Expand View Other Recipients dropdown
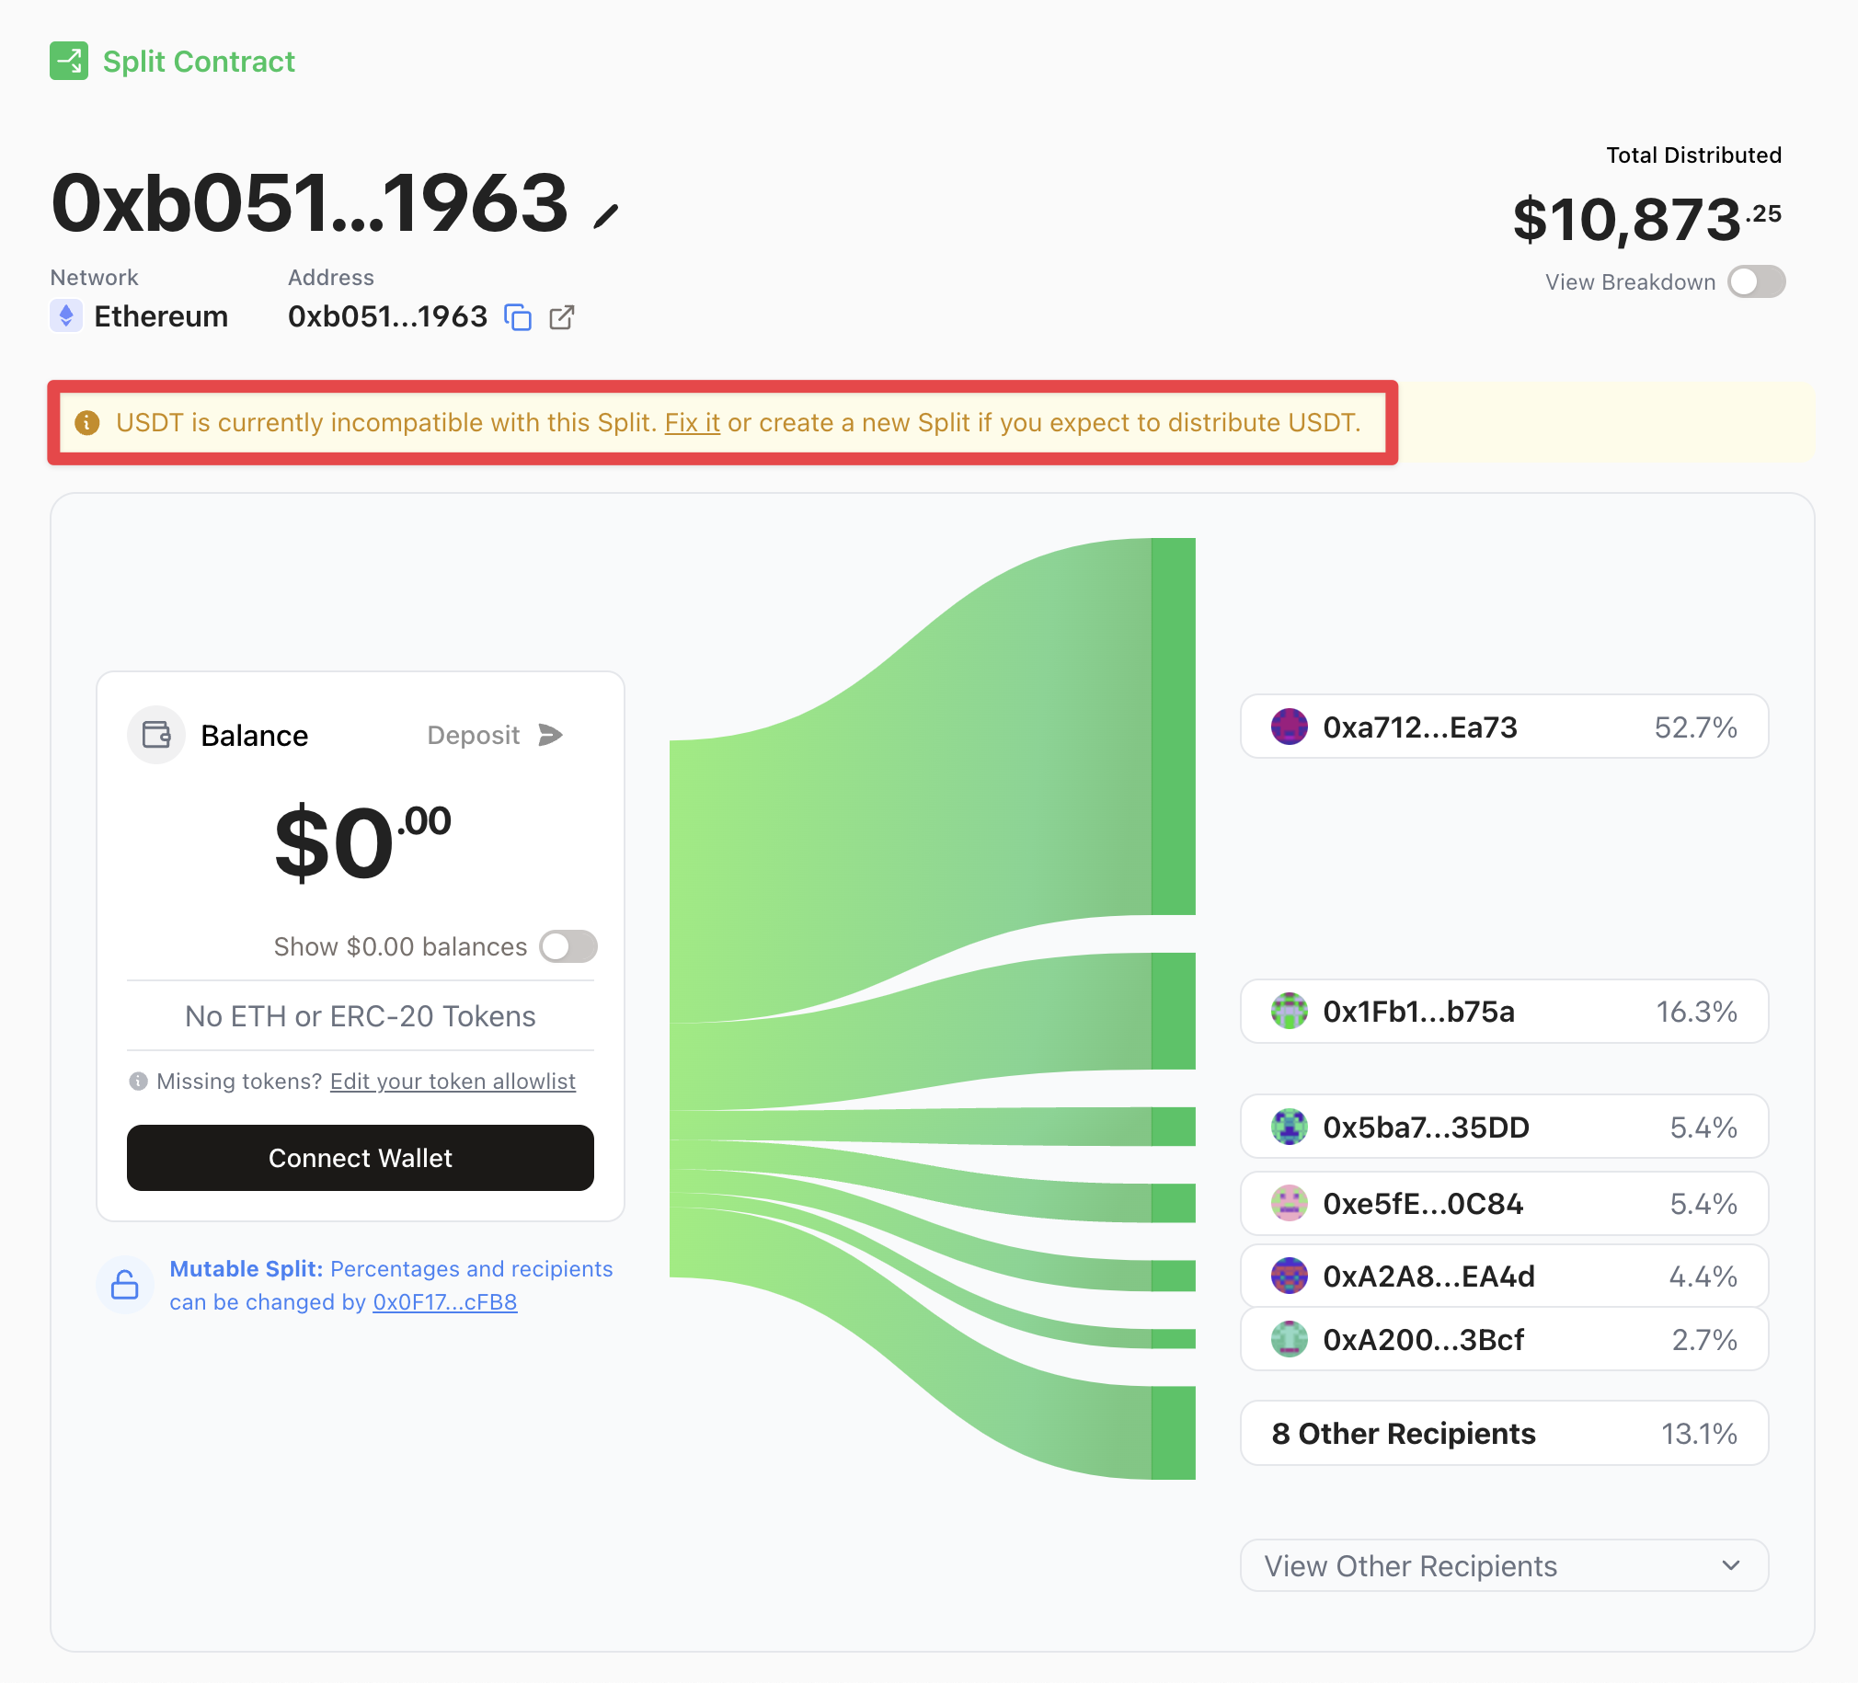This screenshot has width=1858, height=1683. click(1503, 1566)
